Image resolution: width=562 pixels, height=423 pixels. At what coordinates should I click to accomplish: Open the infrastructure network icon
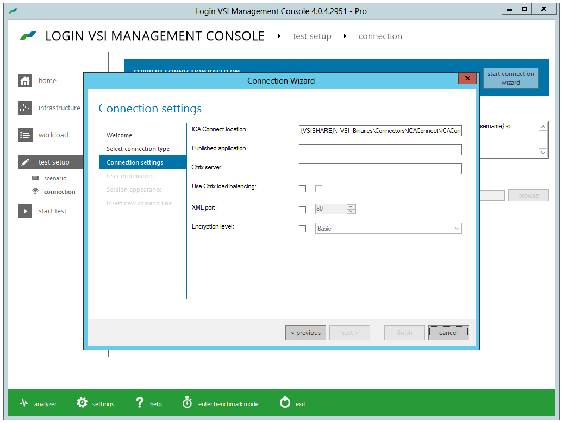(x=25, y=108)
